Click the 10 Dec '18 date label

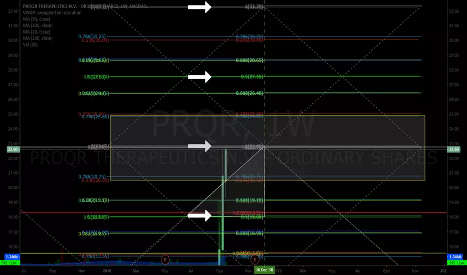(265, 270)
